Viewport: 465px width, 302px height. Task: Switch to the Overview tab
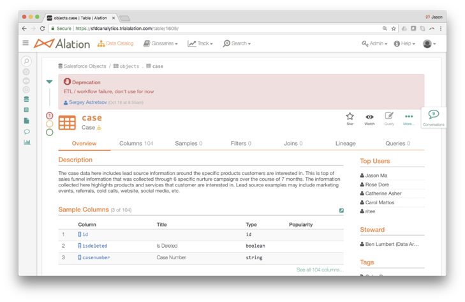click(x=84, y=144)
